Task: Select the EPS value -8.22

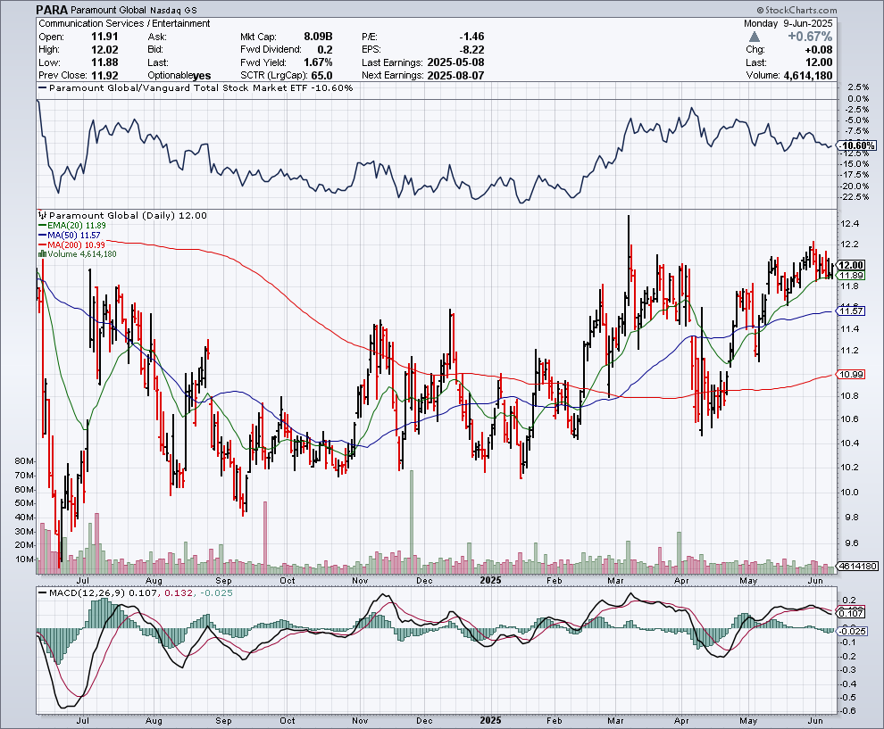Action: [471, 50]
